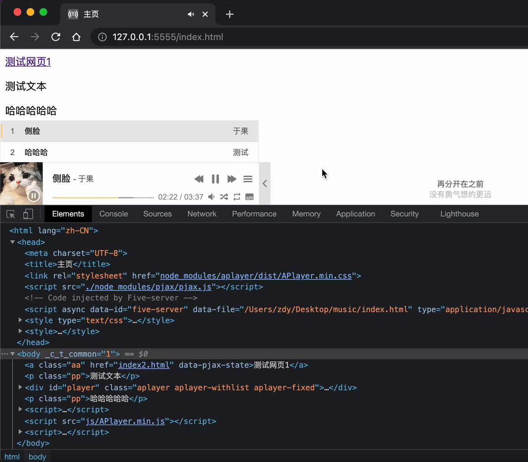This screenshot has height=462, width=528.
Task: Switch to the Security tab
Action: pos(405,214)
